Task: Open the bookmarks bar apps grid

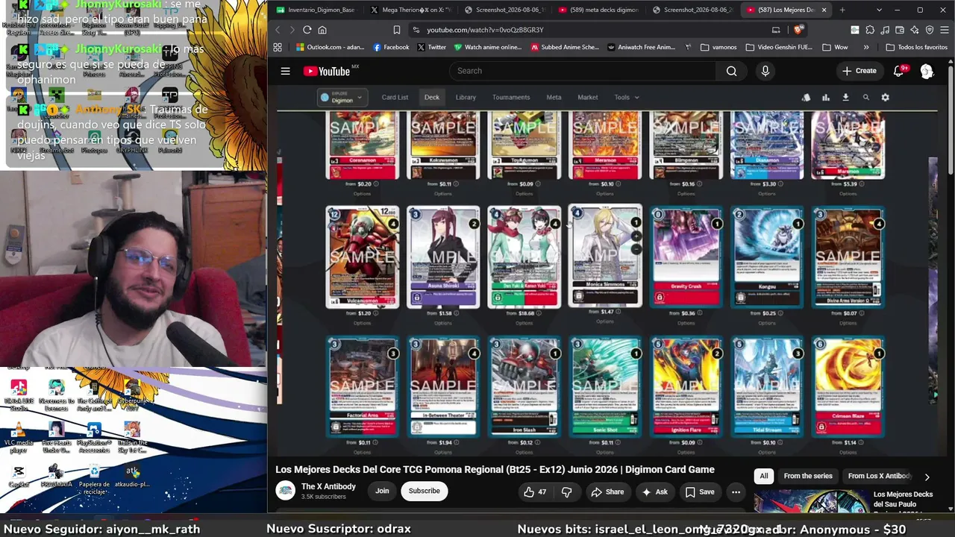Action: [x=278, y=47]
